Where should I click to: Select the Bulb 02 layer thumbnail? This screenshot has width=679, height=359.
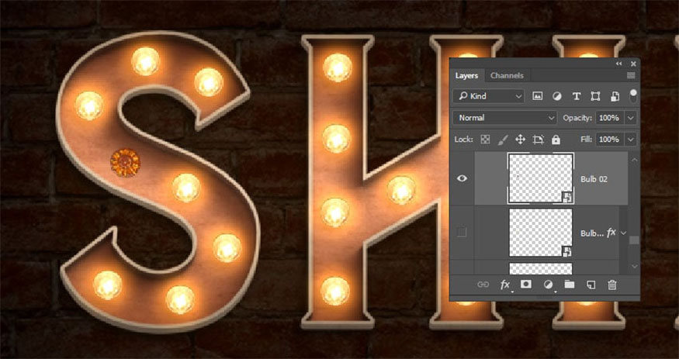pyautogui.click(x=540, y=178)
